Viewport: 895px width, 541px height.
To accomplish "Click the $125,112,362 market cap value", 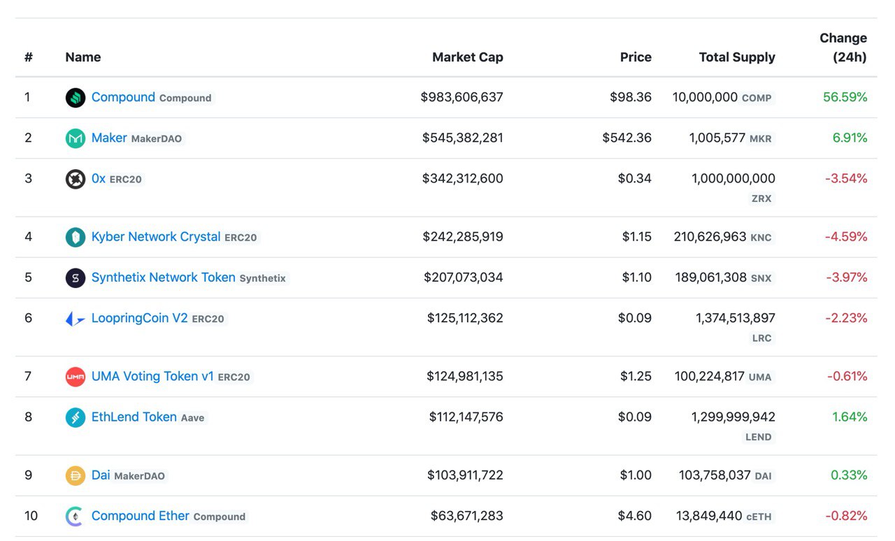I will click(x=465, y=318).
